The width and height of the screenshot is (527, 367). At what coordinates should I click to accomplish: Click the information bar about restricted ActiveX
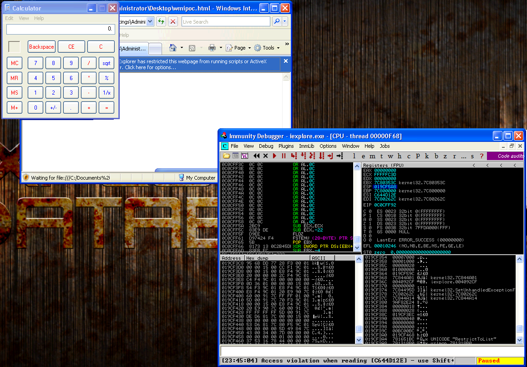pos(200,64)
